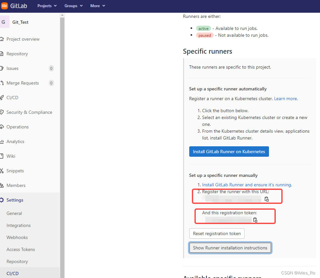This screenshot has height=278, width=320.
Task: Click 'And this registration token:' label
Action: tap(229, 213)
